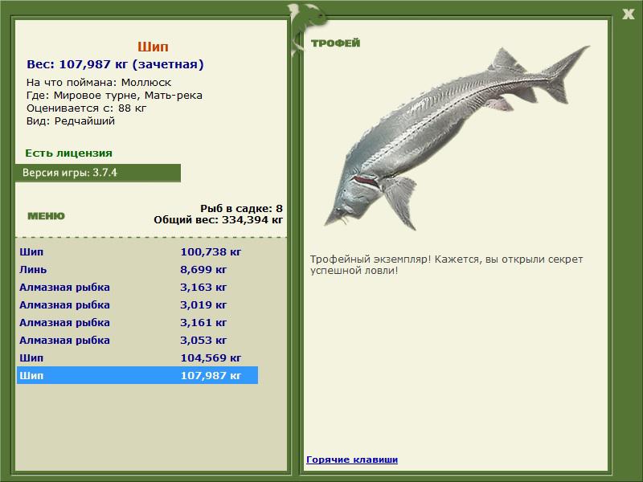Click the Оценивается с: 88 кг line
The height and width of the screenshot is (482, 643).
pos(86,108)
